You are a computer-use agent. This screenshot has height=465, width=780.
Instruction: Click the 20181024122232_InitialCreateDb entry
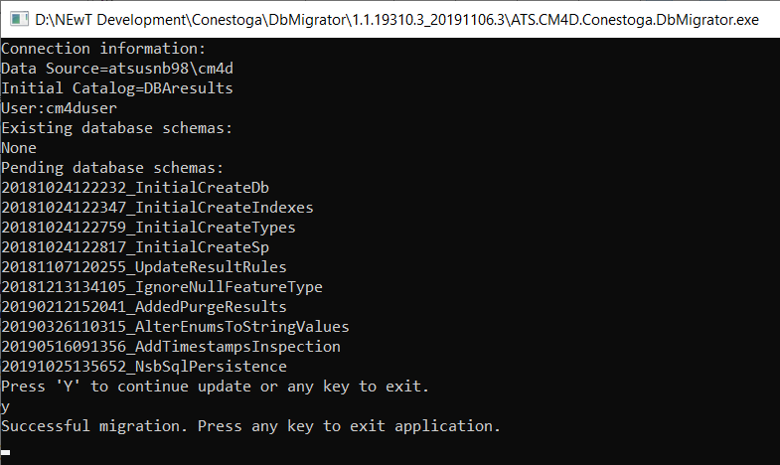pyautogui.click(x=135, y=188)
